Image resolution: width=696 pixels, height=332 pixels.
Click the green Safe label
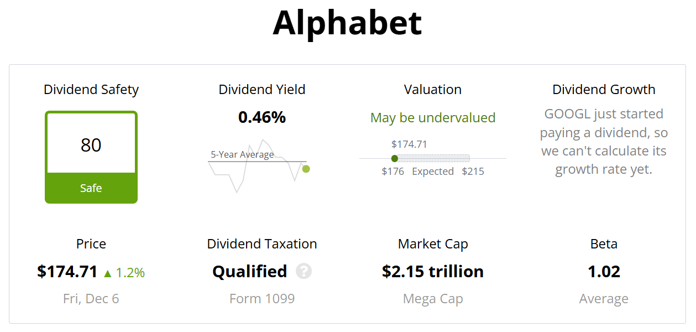pos(91,188)
